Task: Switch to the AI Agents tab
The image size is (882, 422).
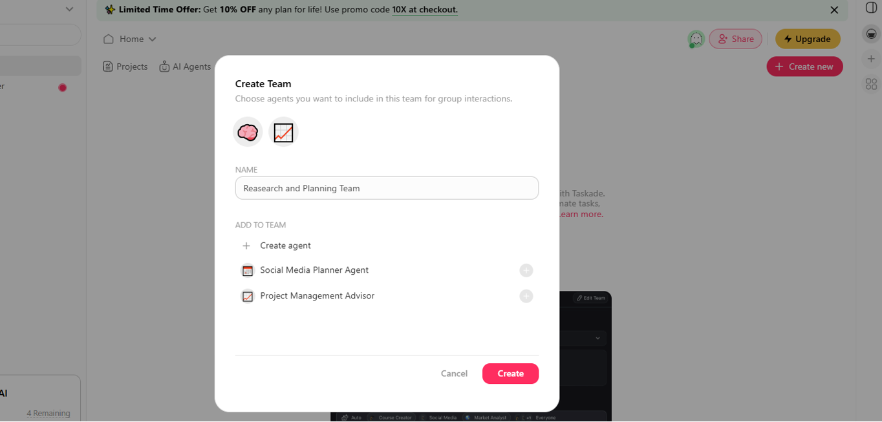Action: tap(185, 67)
